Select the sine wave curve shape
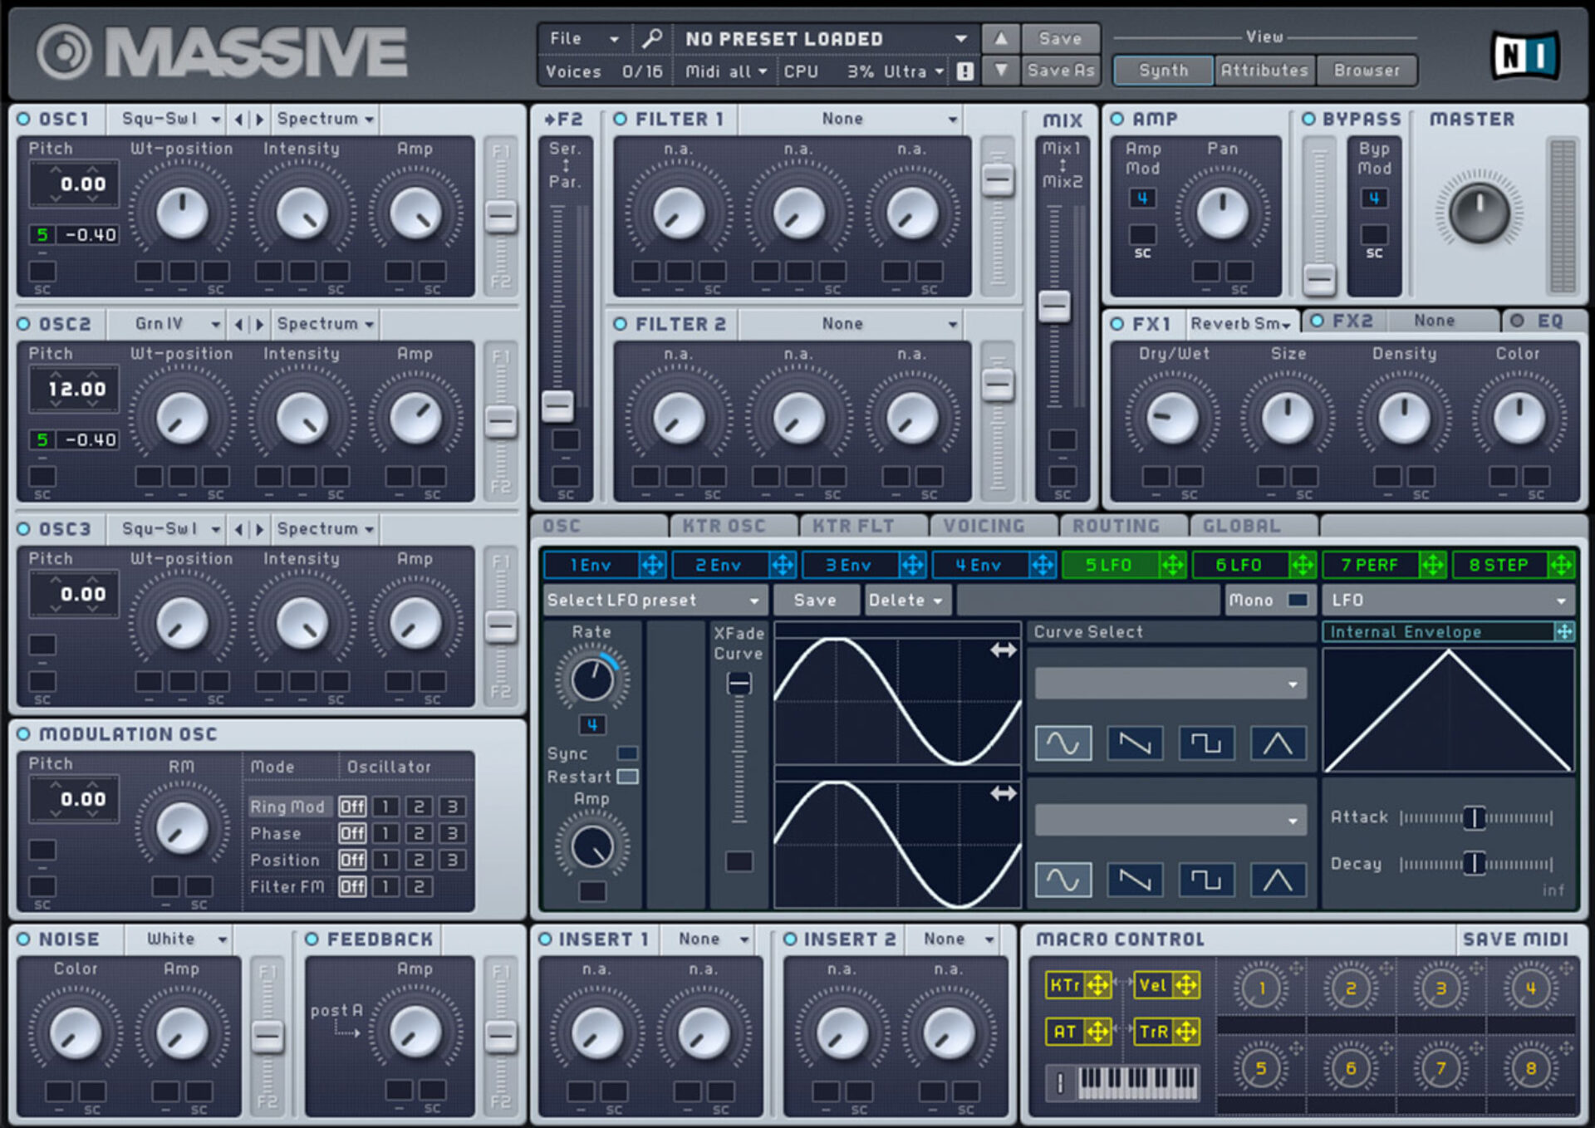Viewport: 1595px width, 1128px height. [1064, 743]
